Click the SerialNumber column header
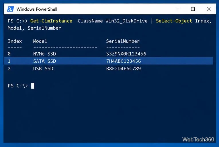This screenshot has width=219, height=147. pyautogui.click(x=123, y=41)
